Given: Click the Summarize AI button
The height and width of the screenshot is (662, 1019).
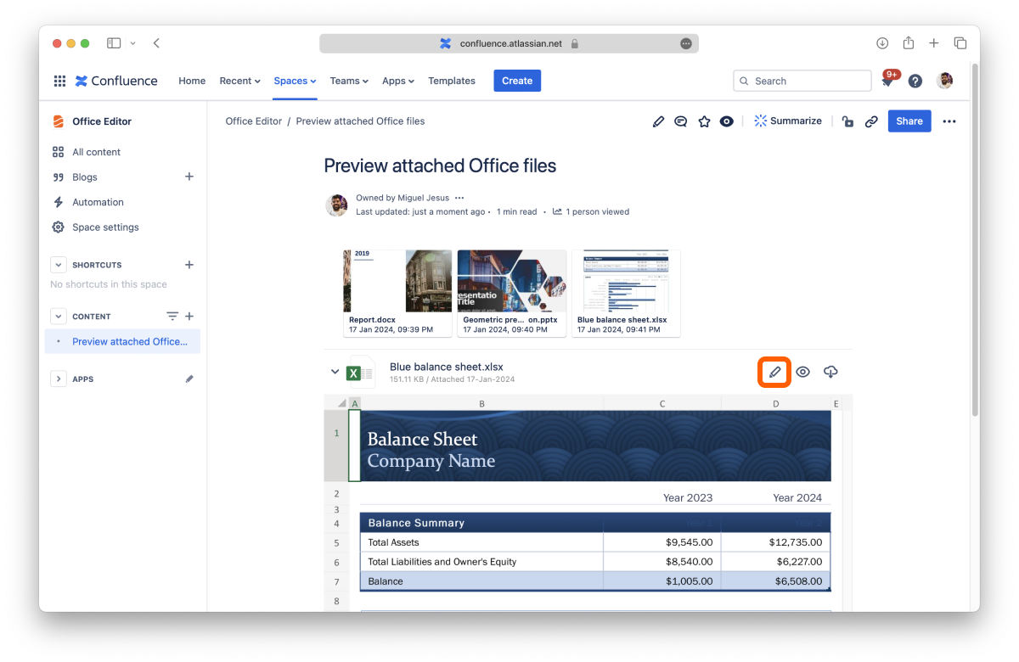Looking at the screenshot, I should tap(787, 121).
